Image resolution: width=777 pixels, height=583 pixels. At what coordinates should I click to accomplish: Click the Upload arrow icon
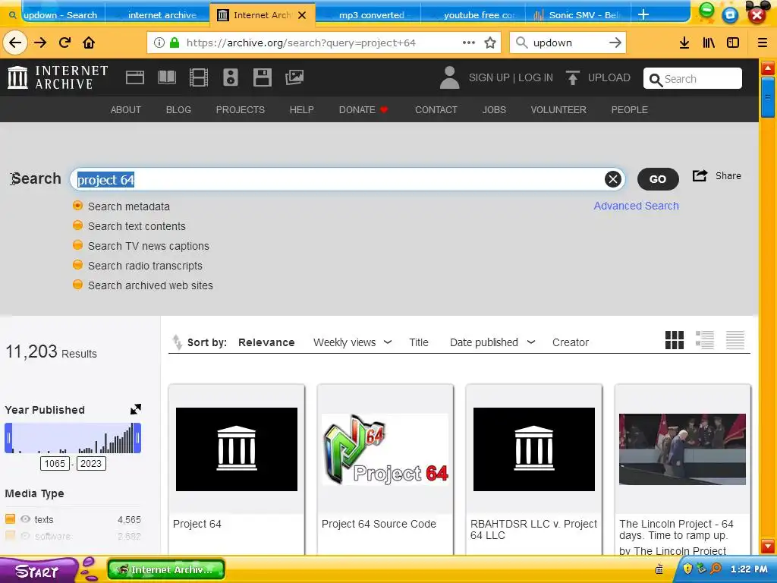pos(573,78)
